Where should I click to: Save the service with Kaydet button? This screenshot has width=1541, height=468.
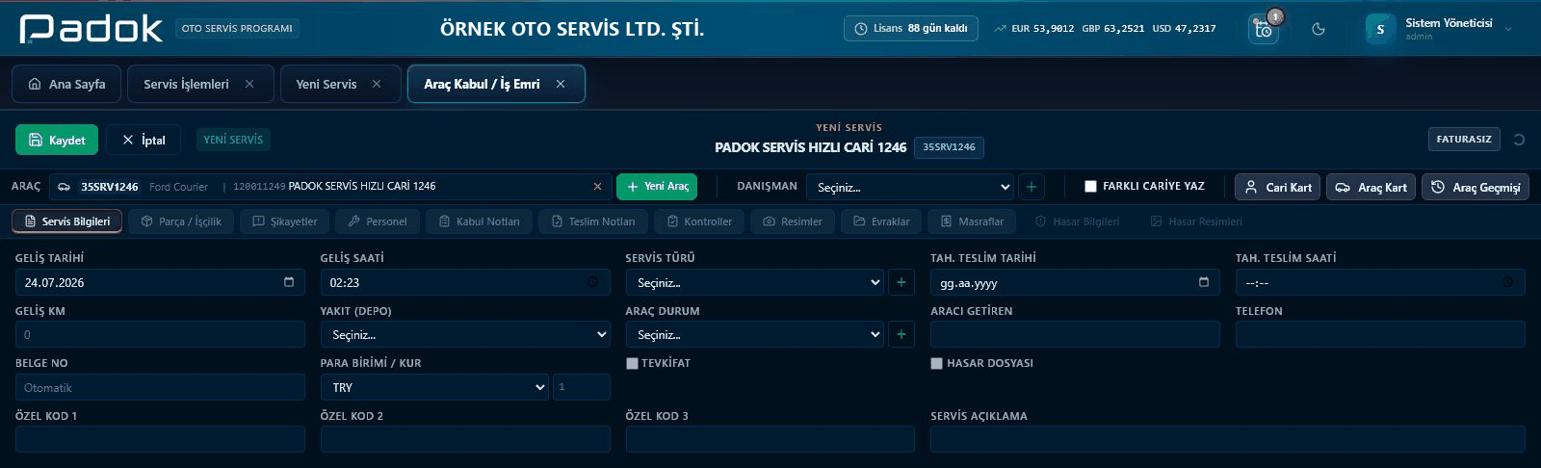click(57, 140)
